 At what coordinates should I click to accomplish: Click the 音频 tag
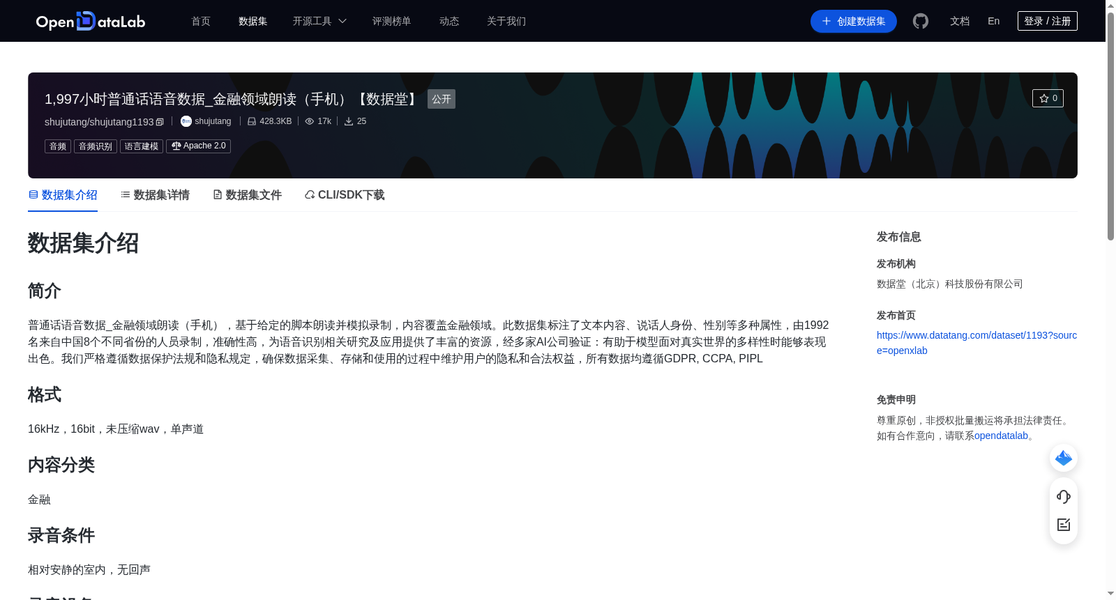58,146
